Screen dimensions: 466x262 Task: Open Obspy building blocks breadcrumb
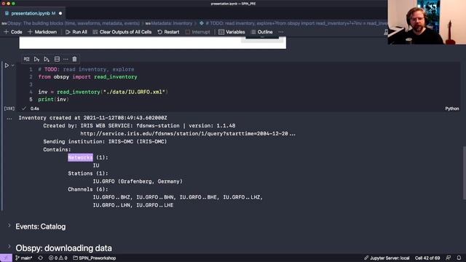coord(71,23)
